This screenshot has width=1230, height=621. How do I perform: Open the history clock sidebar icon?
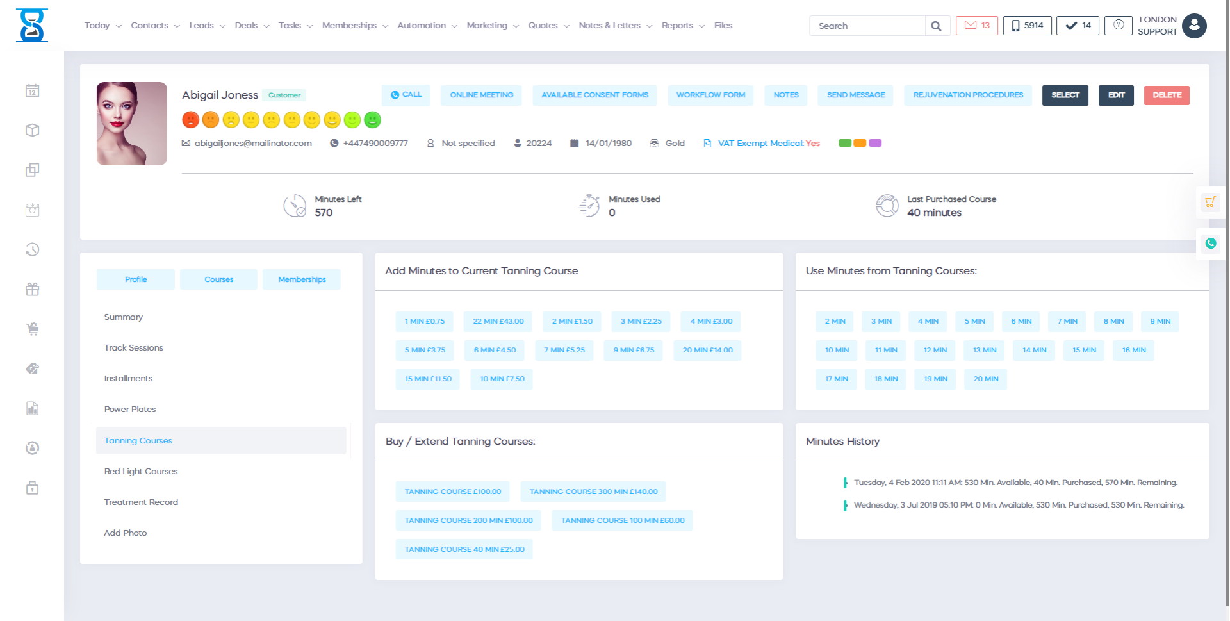pyautogui.click(x=33, y=249)
